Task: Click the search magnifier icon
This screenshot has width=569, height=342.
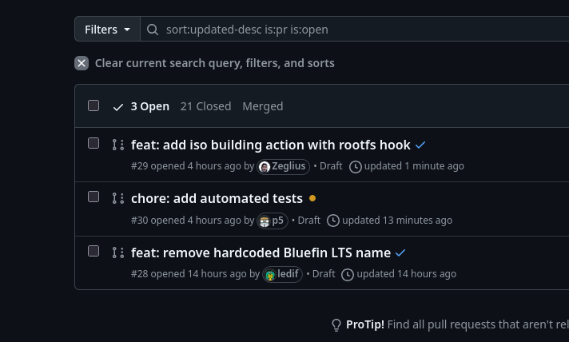Action: (x=153, y=30)
